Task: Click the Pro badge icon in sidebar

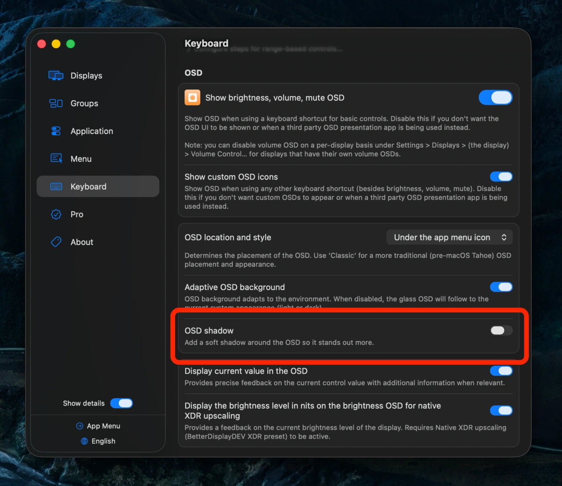Action: [x=56, y=214]
